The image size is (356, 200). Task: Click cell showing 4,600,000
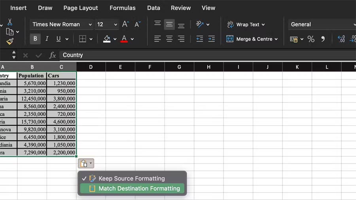(61, 122)
